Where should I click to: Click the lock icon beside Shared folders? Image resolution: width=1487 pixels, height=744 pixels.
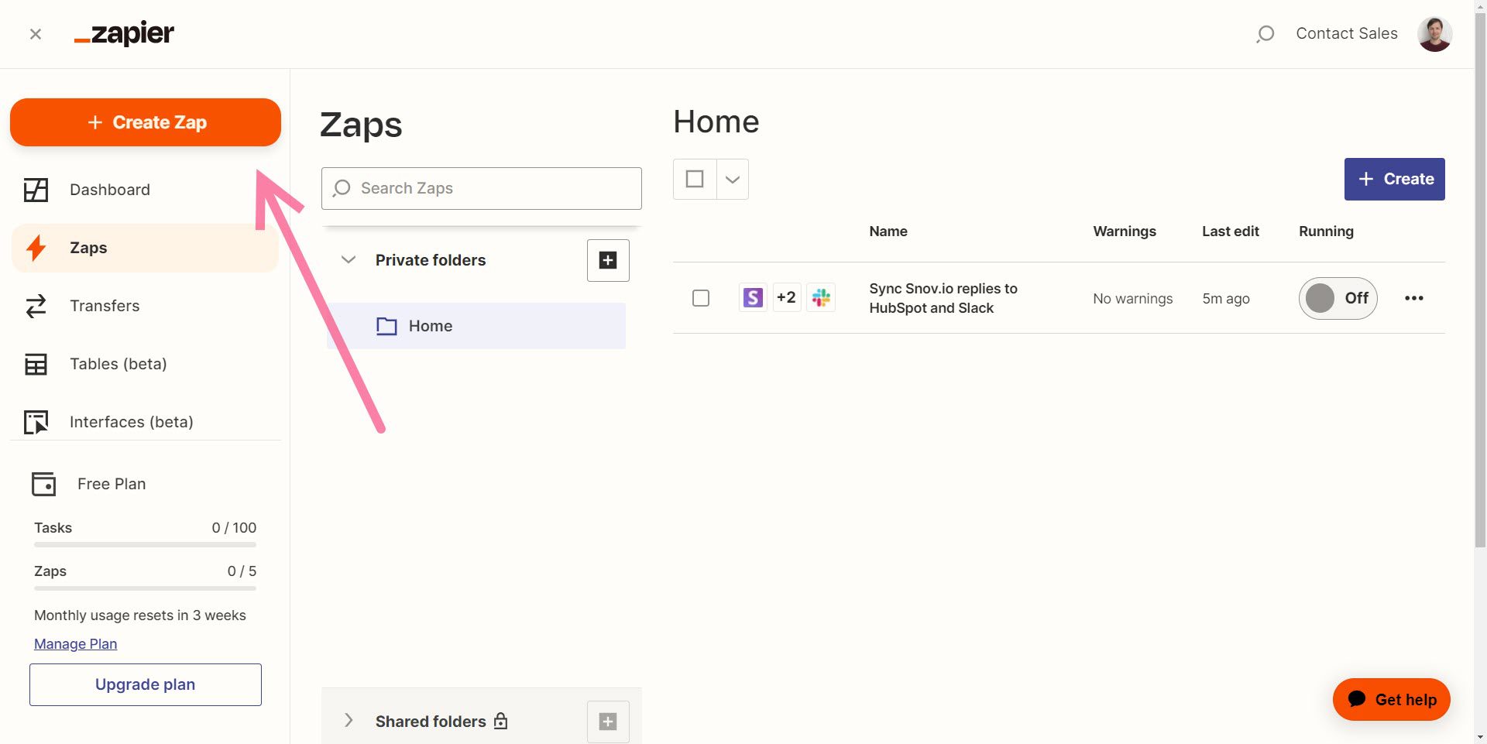click(501, 721)
